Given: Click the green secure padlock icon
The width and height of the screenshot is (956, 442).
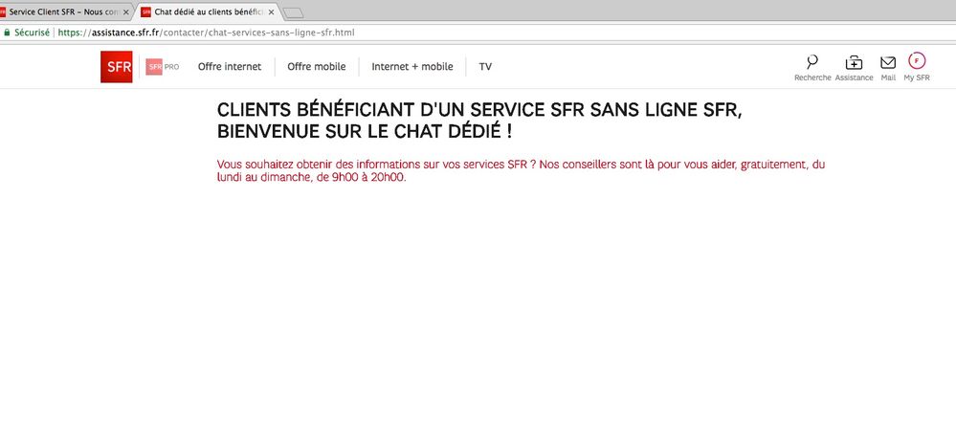Looking at the screenshot, I should click(x=8, y=32).
